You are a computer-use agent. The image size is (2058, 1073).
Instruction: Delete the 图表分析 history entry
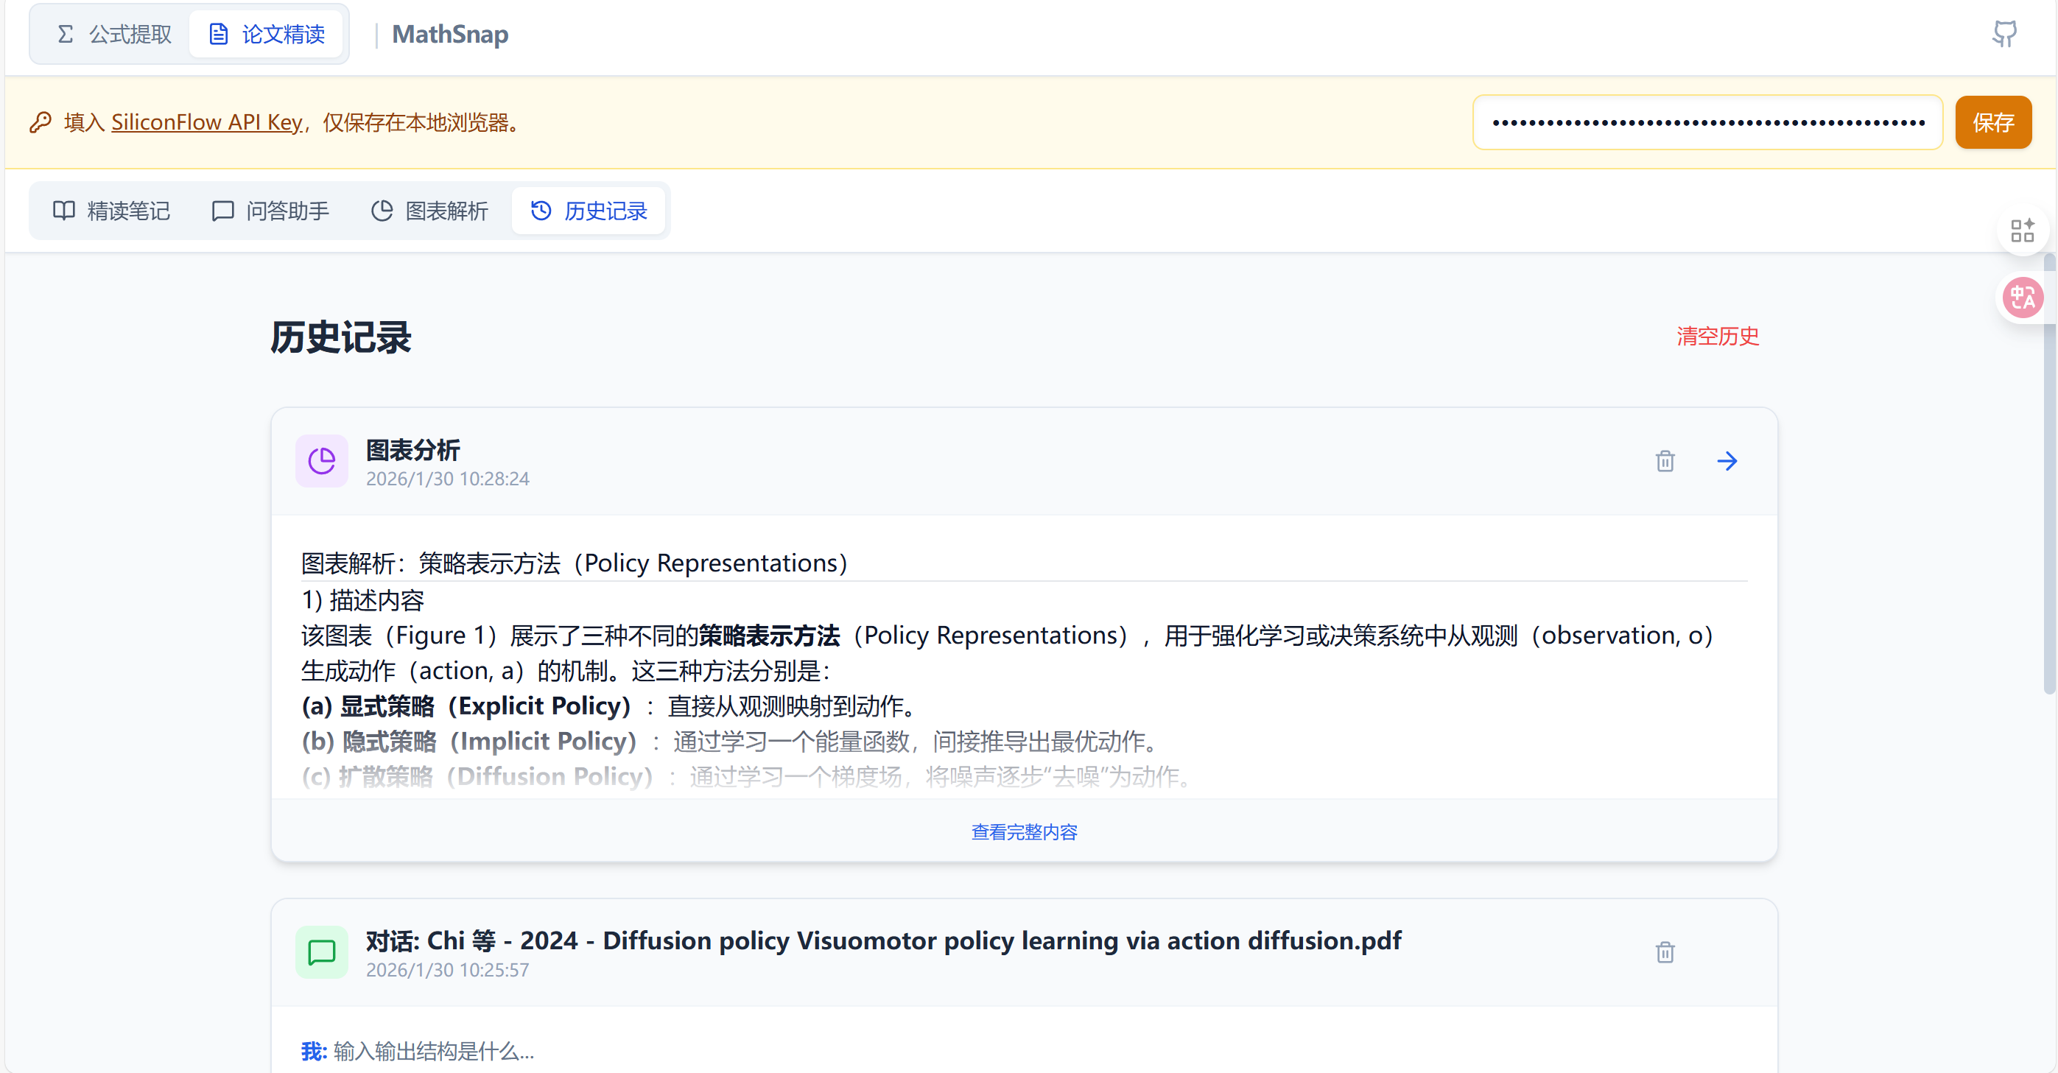(1665, 461)
